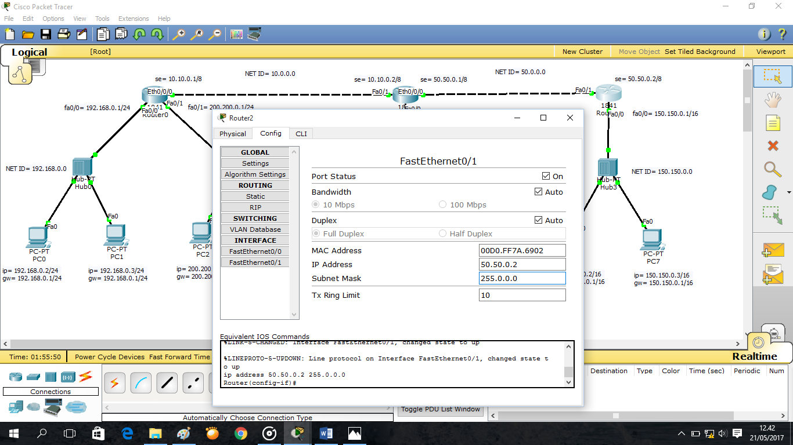Viewport: 793px width, 445px height.
Task: Switch to the CLI tab
Action: point(301,134)
